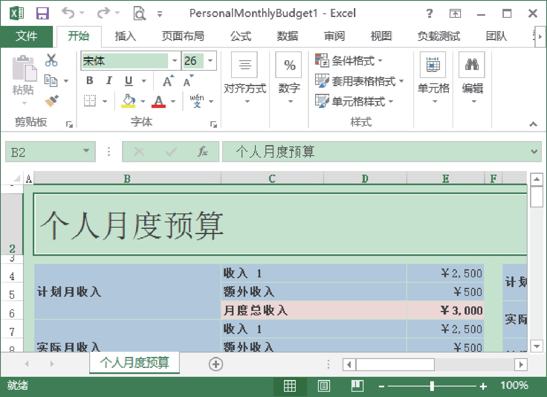Screen dimensions: 547x397
Task: Switch to Page Layout view icon
Action: pos(324,386)
